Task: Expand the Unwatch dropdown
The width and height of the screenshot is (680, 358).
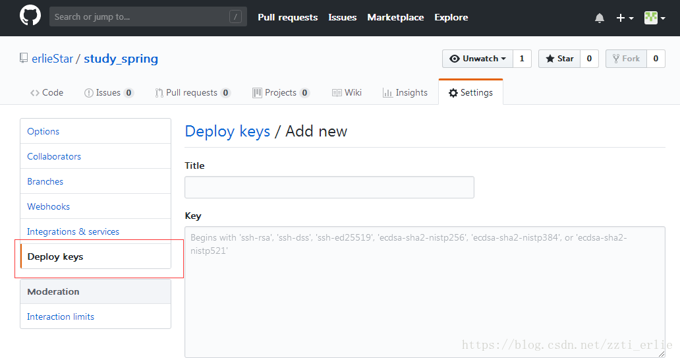Action: (478, 59)
